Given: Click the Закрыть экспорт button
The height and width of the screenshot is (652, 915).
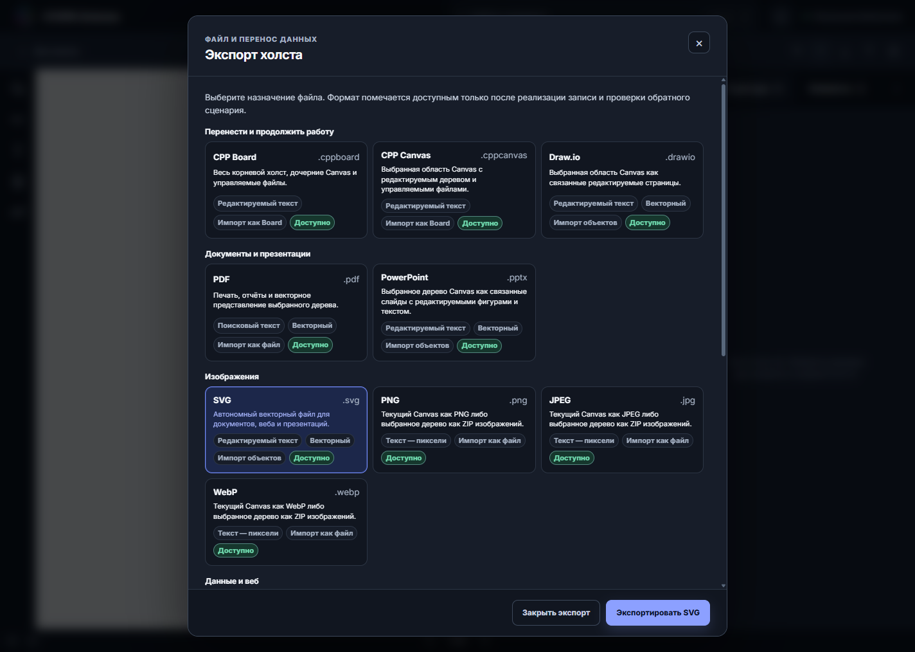Looking at the screenshot, I should (x=556, y=613).
